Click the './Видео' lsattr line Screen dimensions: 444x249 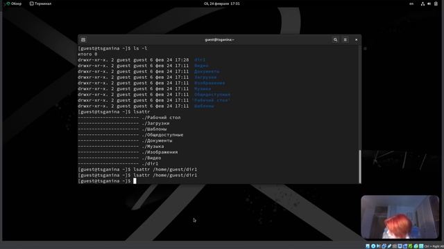coord(120,158)
